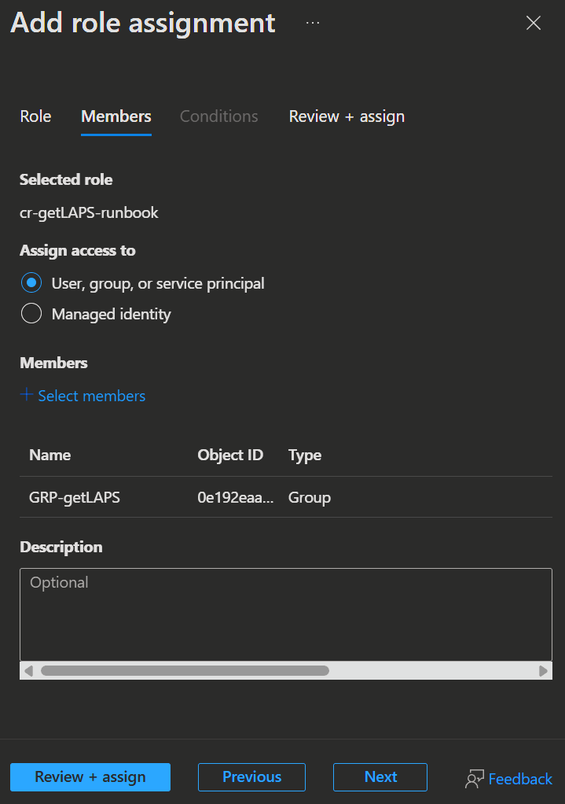This screenshot has height=804, width=565.
Task: Go back with the Previous button
Action: [x=251, y=776]
